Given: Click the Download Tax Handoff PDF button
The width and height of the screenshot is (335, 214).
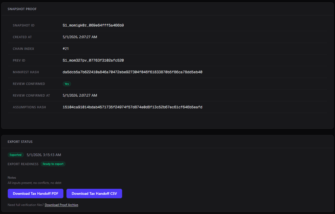Looking at the screenshot, I should (36, 193).
